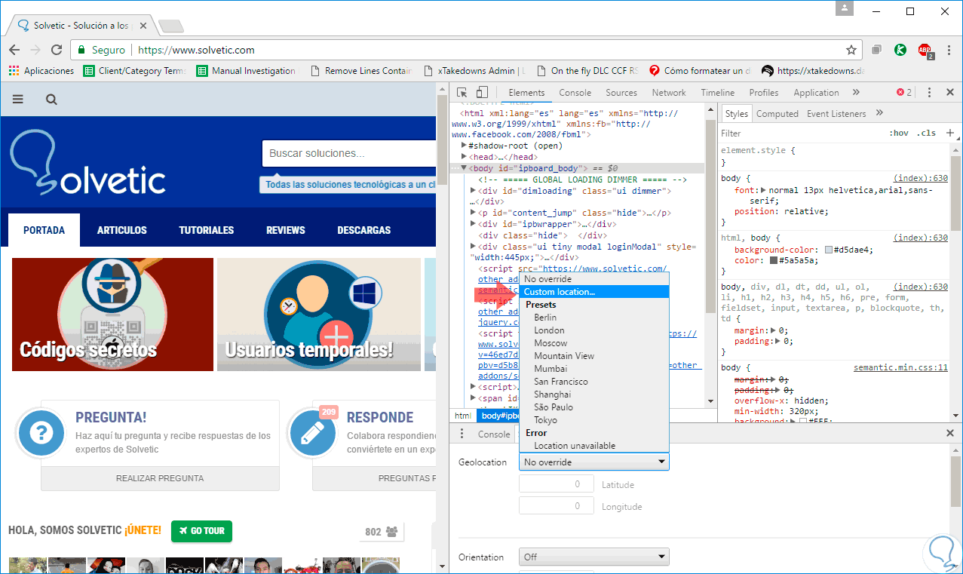963x574 pixels.
Task: Open the Cómo formatear bookmark
Action: 700,71
